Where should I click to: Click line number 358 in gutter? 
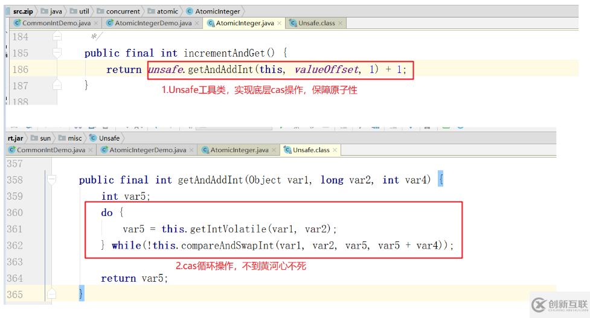[14, 180]
